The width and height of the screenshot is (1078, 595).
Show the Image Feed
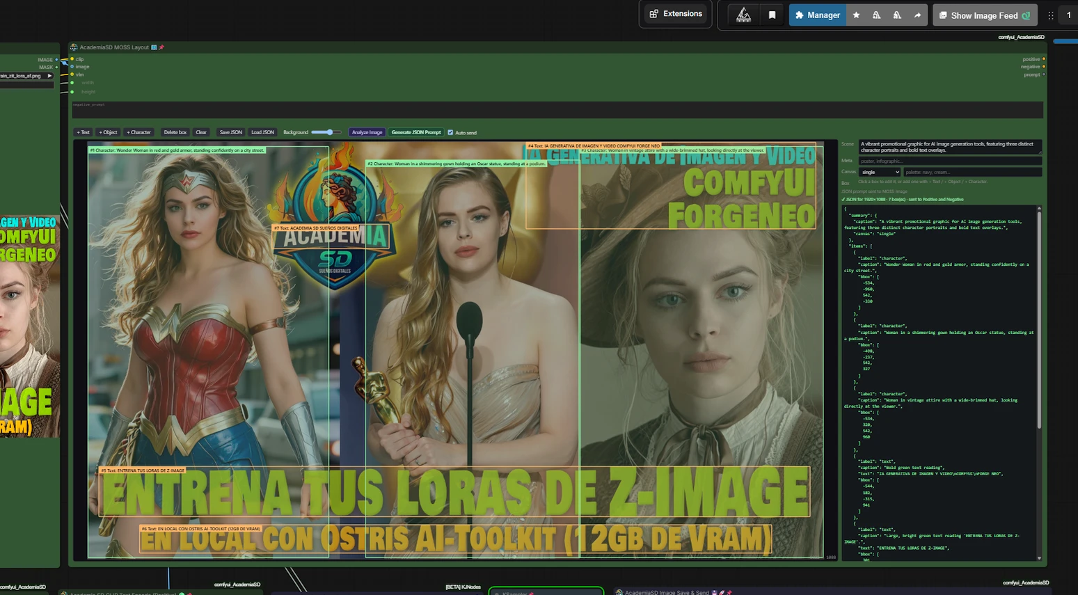tap(985, 15)
